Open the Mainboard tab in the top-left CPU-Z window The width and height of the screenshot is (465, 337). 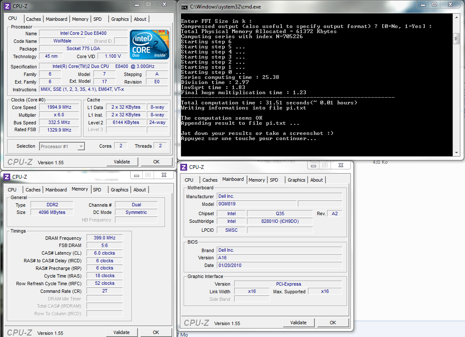point(56,19)
